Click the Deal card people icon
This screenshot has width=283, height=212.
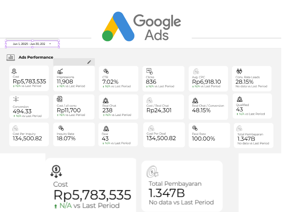pyautogui.click(x=106, y=129)
